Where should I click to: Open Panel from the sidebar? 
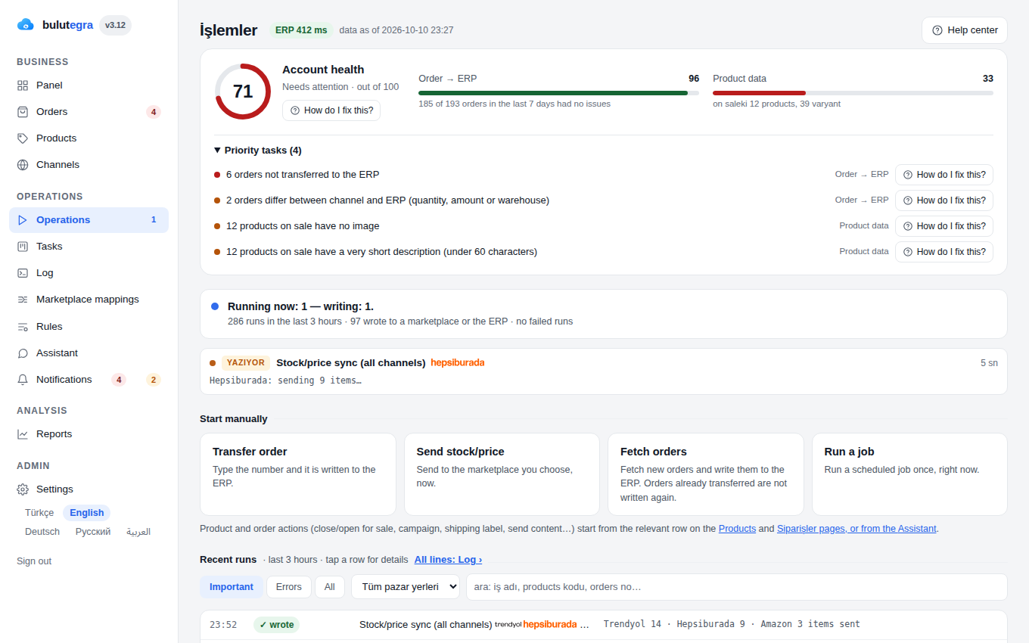[89, 85]
